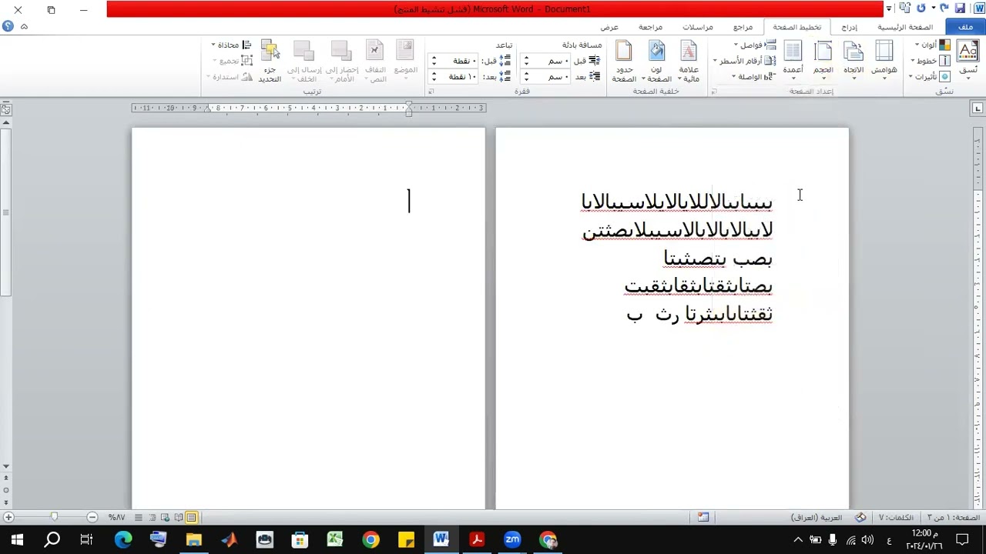Screen dimensions: 986x554
Task: Switch to the View (عرض) tab
Action: pos(609,27)
